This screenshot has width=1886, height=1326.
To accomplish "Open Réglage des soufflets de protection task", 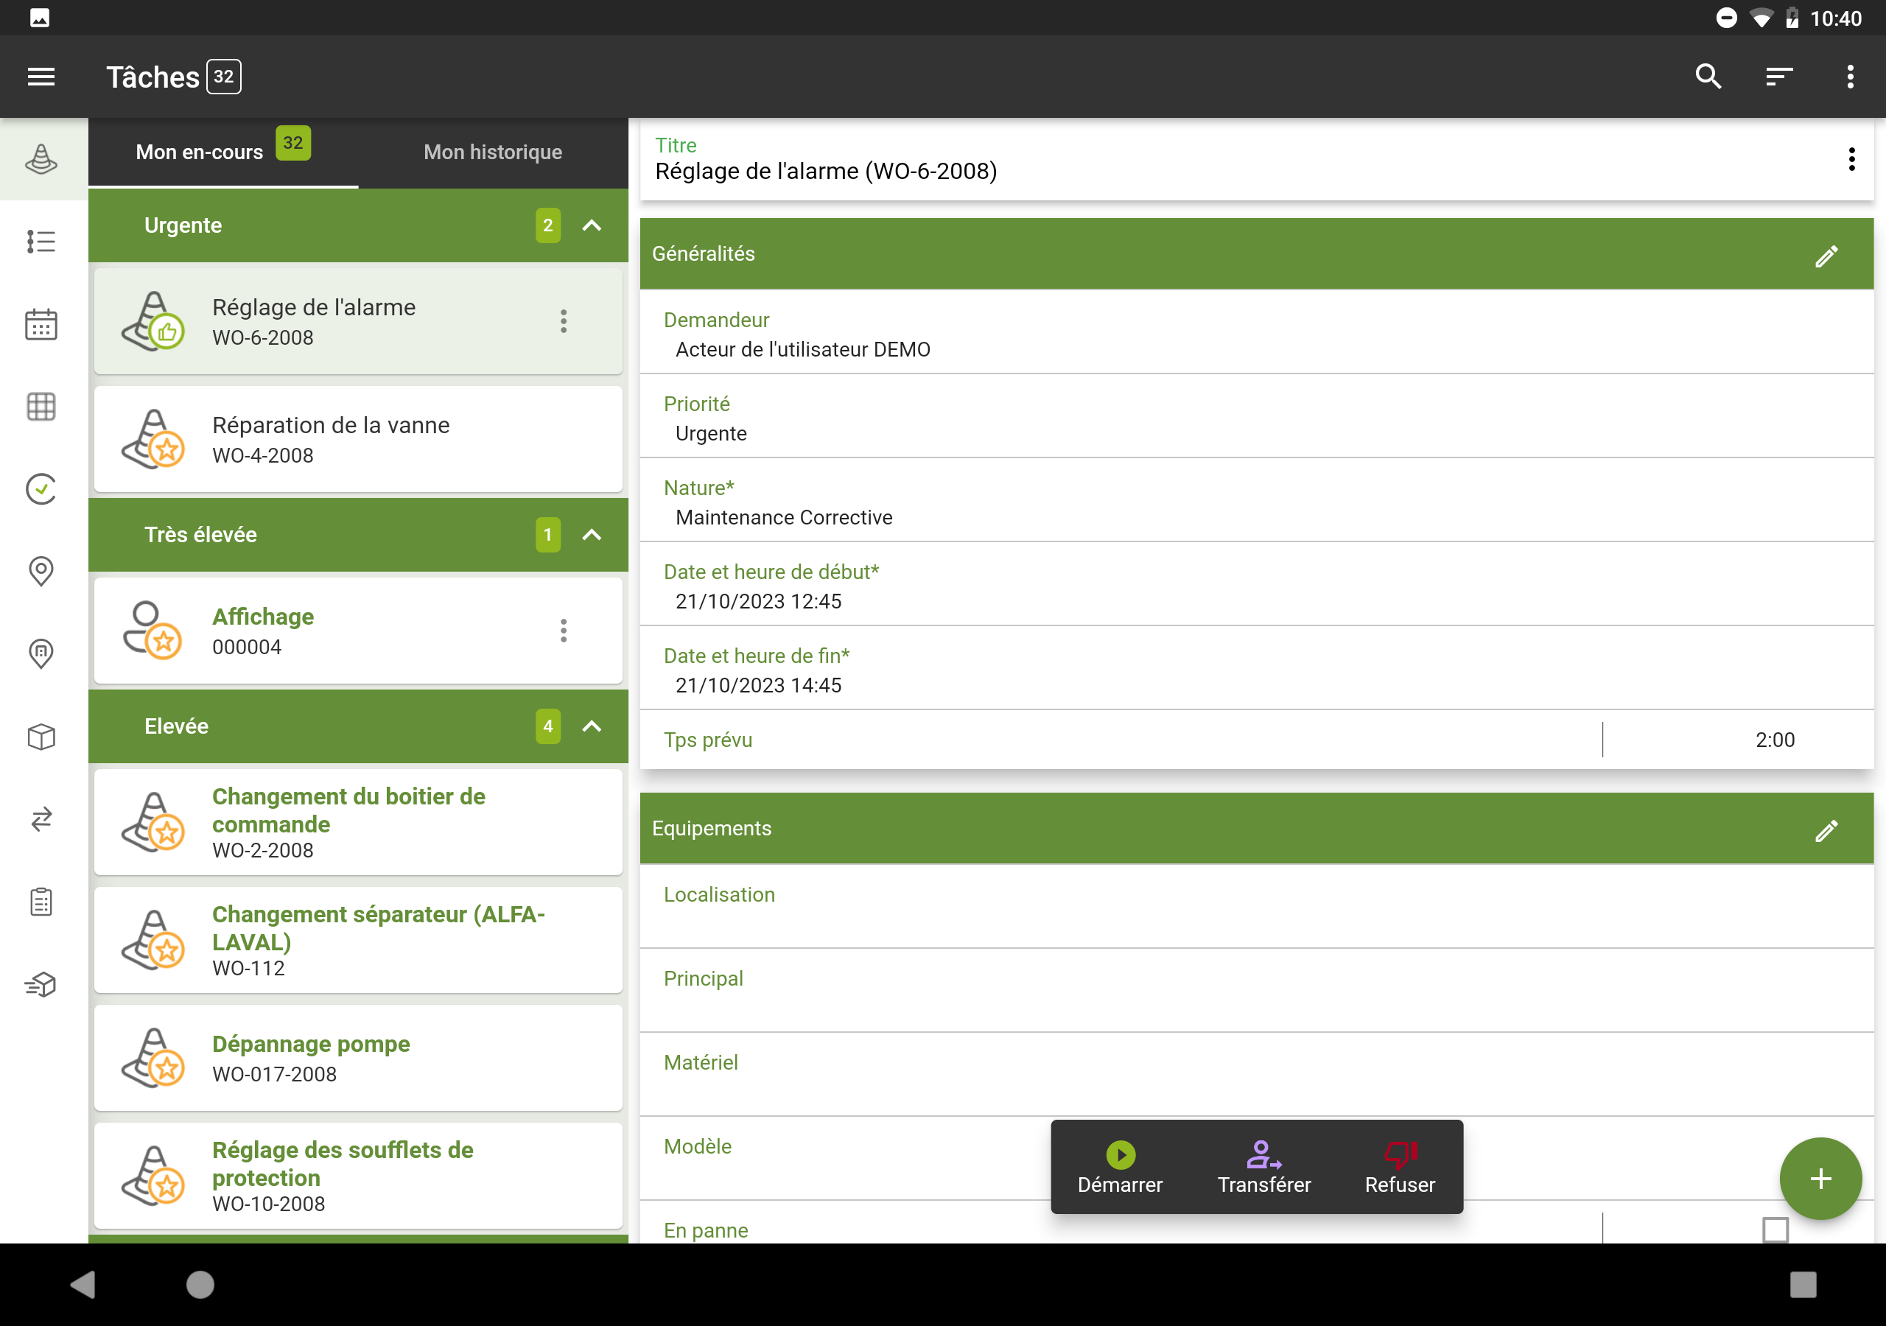I will click(x=358, y=1176).
